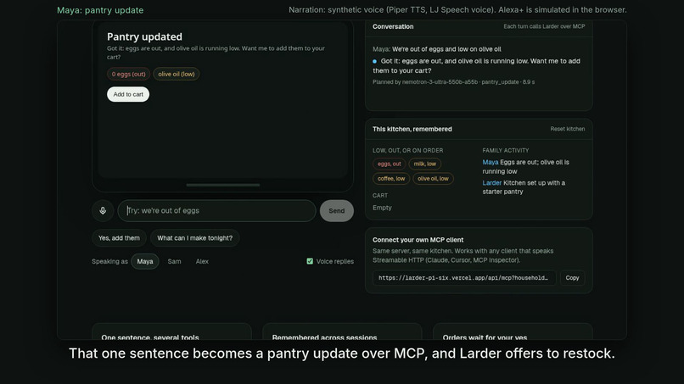Click the 'Remembered across sessions' card
The width and height of the screenshot is (684, 384).
tap(343, 332)
